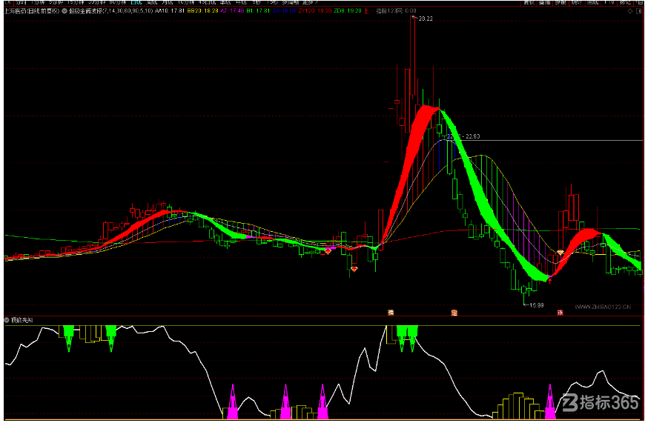Click the yellow BB20: 18.28 value
Image resolution: width=645 pixels, height=423 pixels.
pos(203,11)
